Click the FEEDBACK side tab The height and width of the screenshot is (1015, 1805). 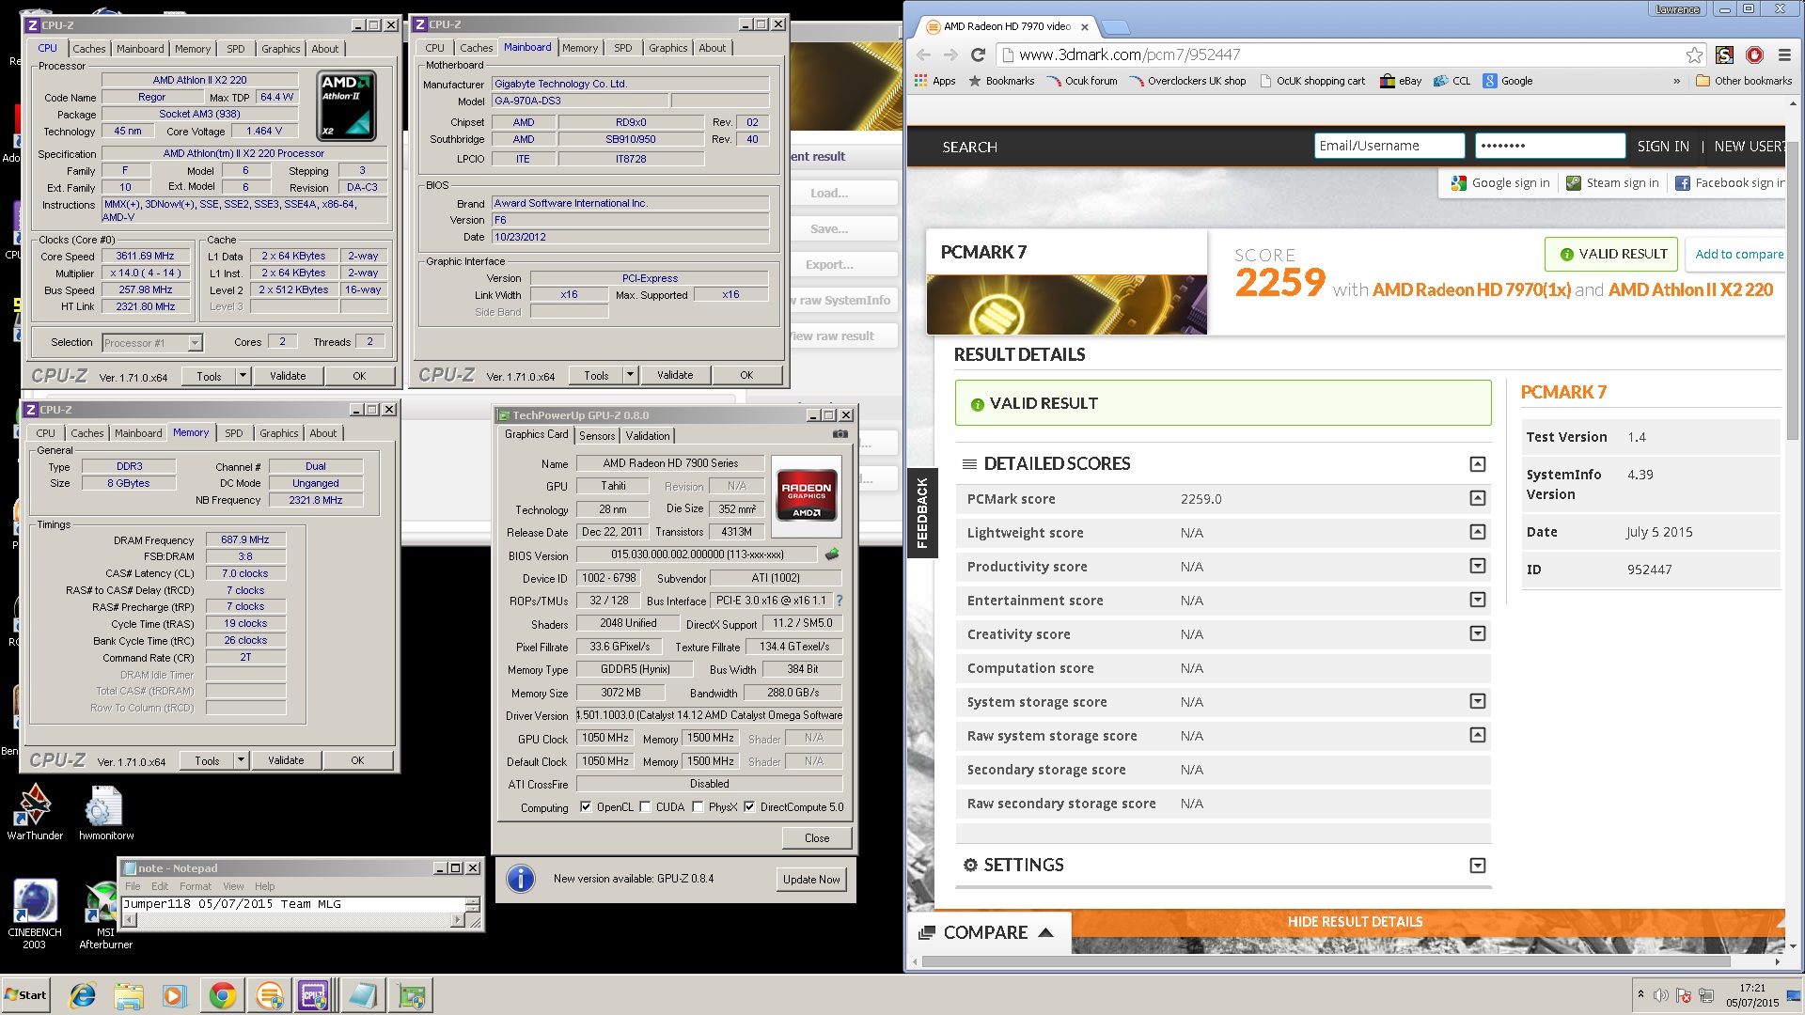(x=922, y=513)
